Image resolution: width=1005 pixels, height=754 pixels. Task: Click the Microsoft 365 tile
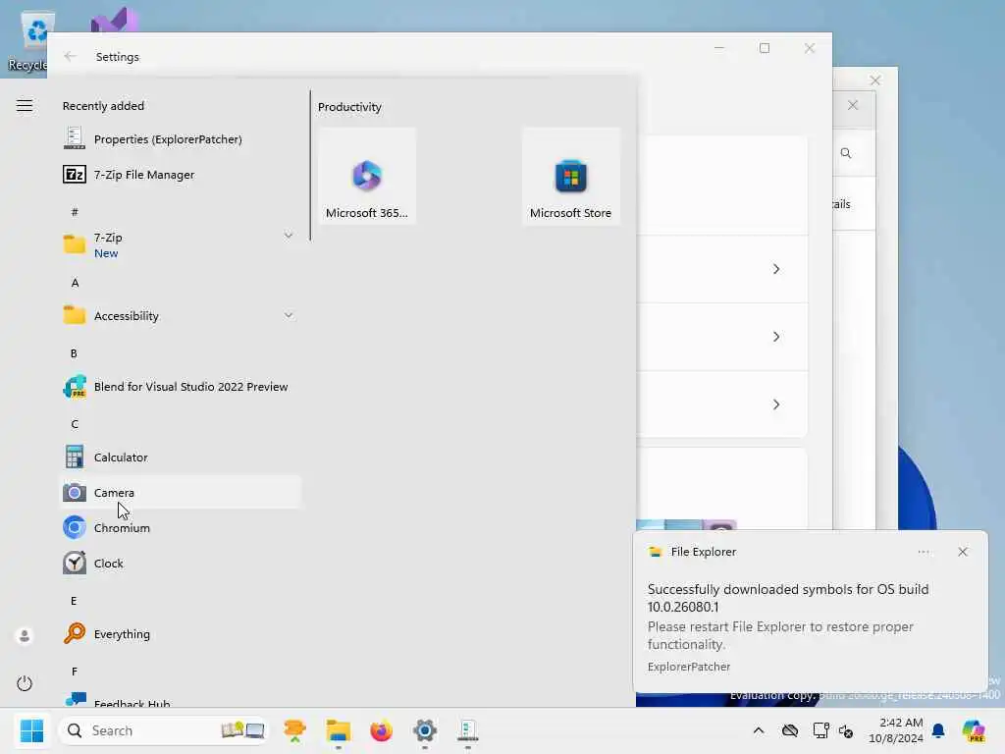click(x=367, y=176)
